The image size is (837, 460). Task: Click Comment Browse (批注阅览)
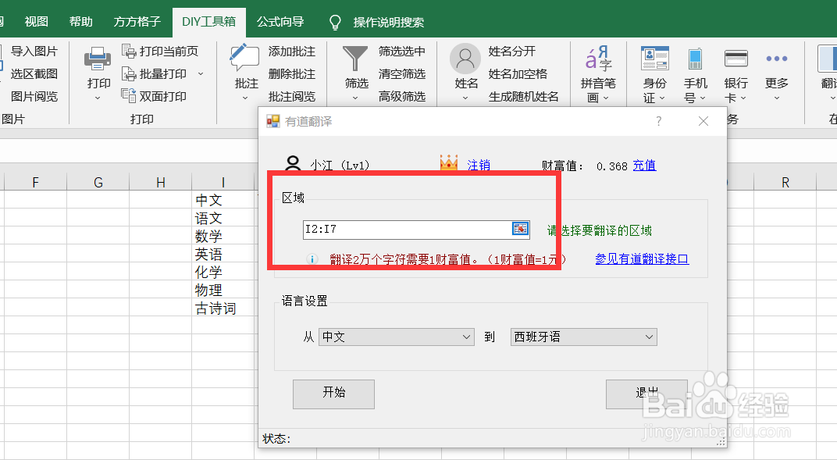coord(291,96)
